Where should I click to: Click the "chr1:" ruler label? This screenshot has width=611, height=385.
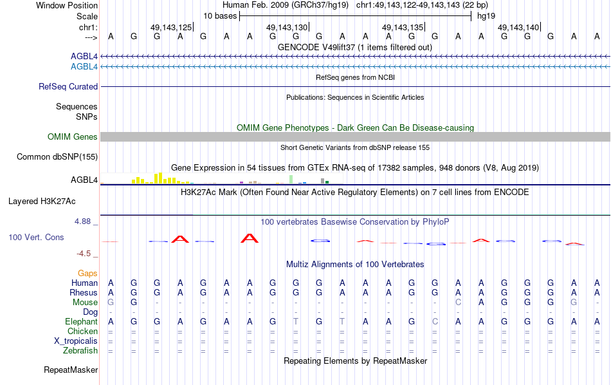tap(88, 27)
